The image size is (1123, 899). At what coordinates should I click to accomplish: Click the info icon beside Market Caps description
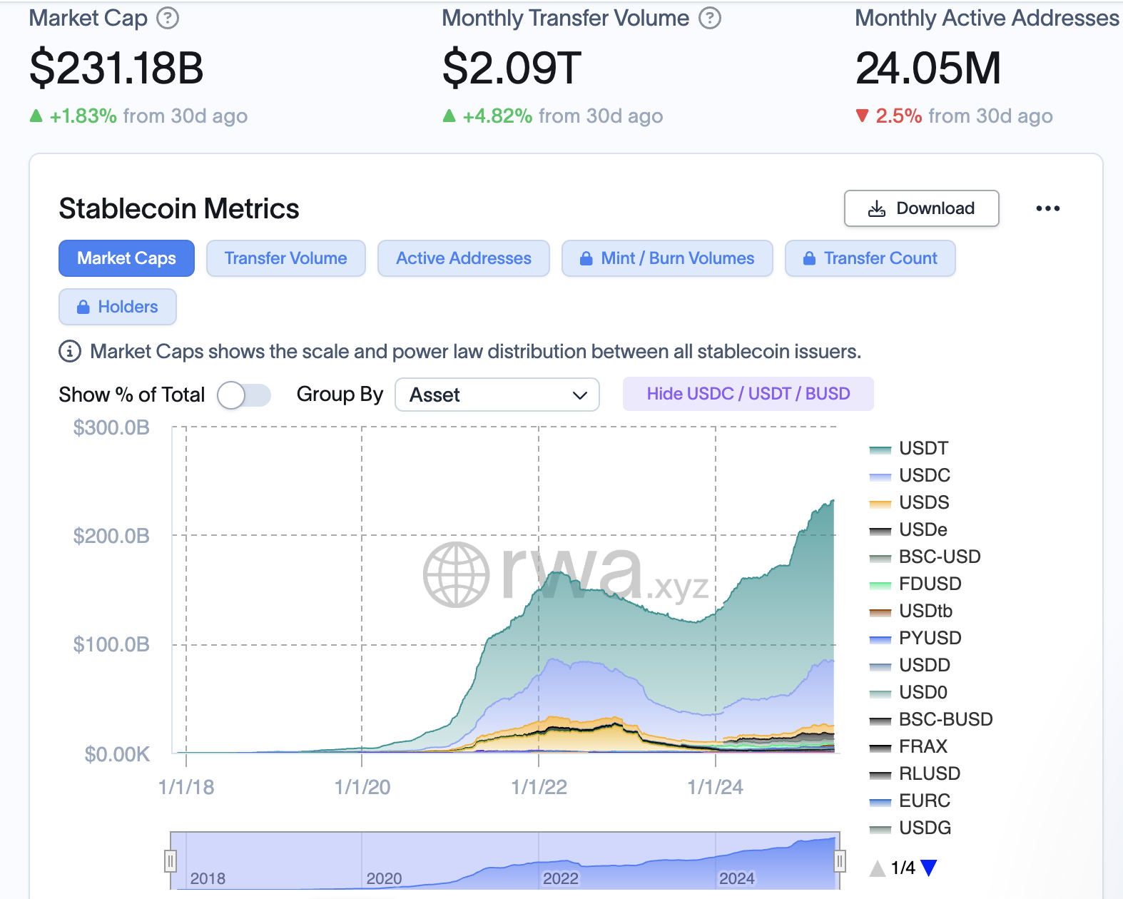point(69,351)
